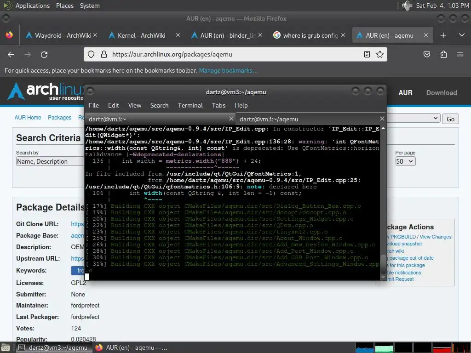Go to AUR Home link
The image size is (471, 353).
[28, 117]
